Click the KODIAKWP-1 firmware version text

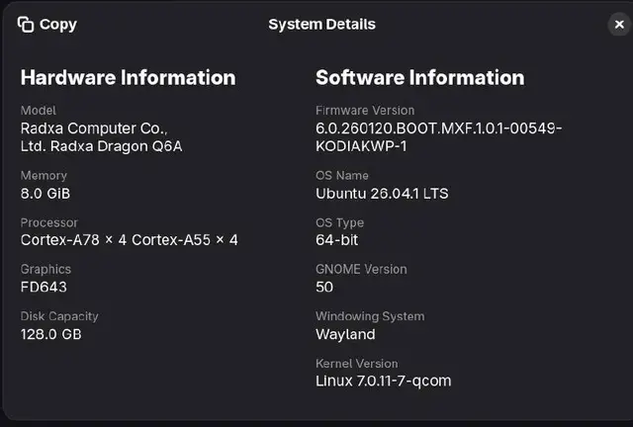[x=361, y=146]
